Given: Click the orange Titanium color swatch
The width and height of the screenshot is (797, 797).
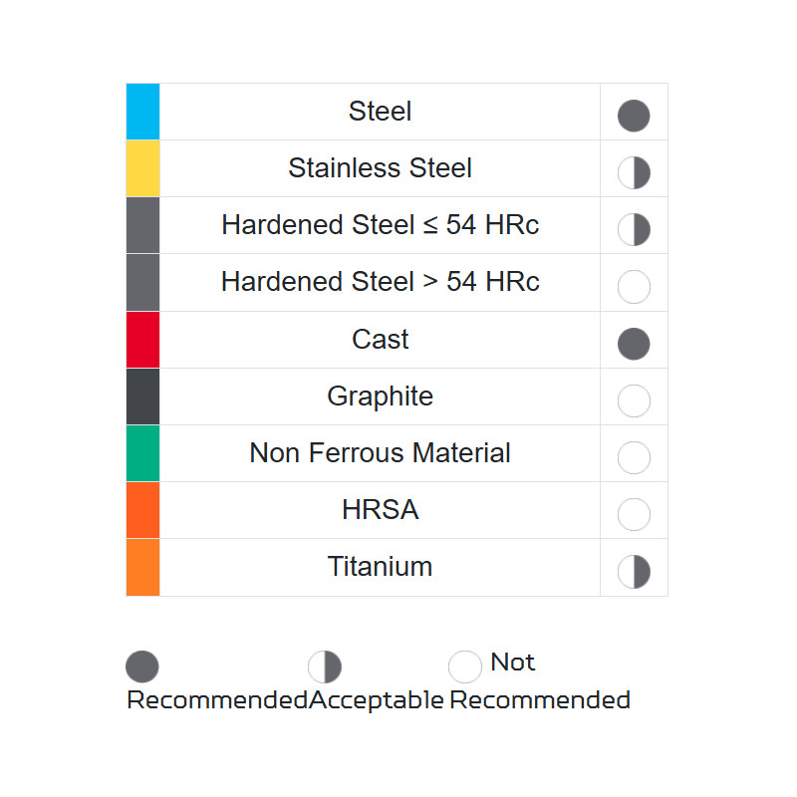Looking at the screenshot, I should tap(142, 567).
